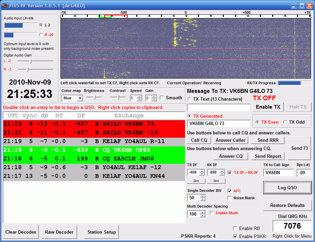Select decode row CQ VK6BN OF88
The height and width of the screenshot is (242, 315).
click(x=94, y=150)
